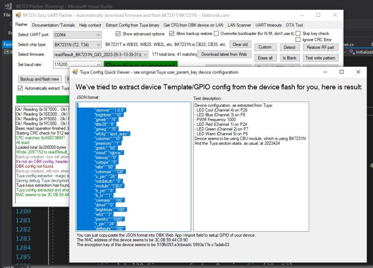Click the 'OBK config not found.' log line
This screenshot has width=373, height=268.
(35, 166)
